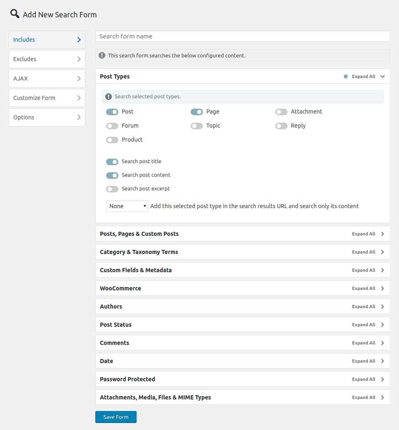Image resolution: width=399 pixels, height=430 pixels.
Task: Disable the Post post type toggle
Action: click(112, 112)
